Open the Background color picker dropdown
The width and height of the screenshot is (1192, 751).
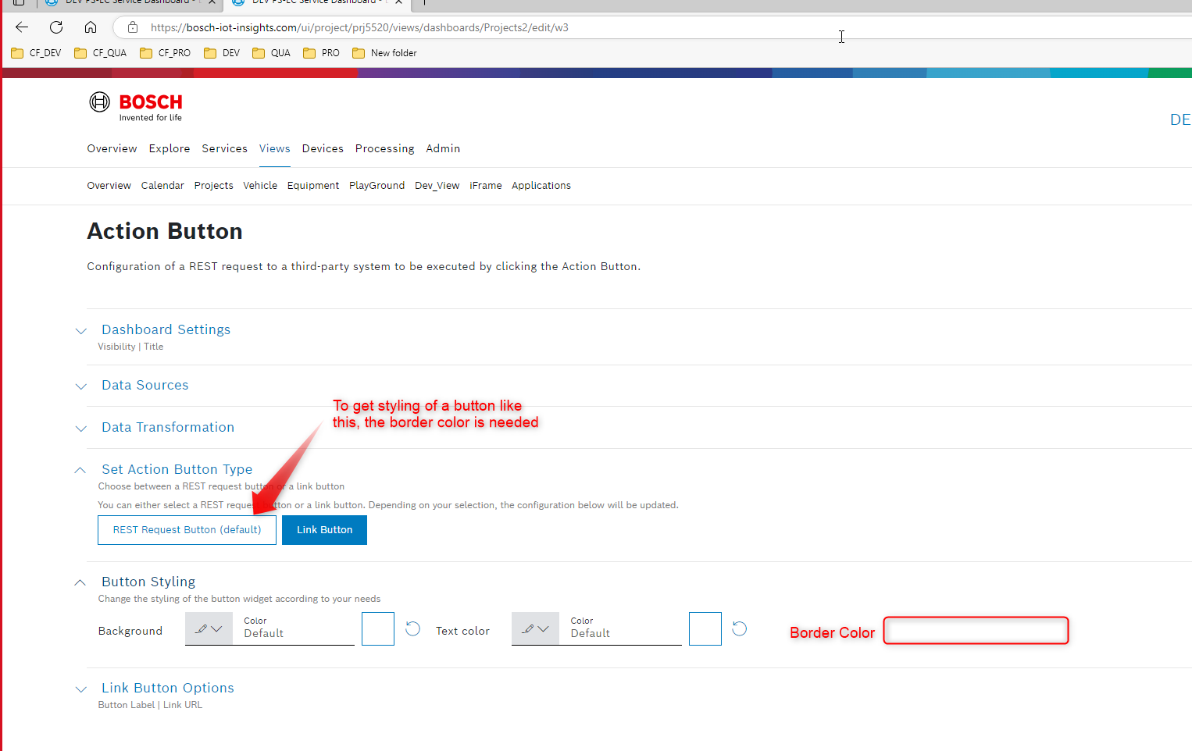click(209, 629)
